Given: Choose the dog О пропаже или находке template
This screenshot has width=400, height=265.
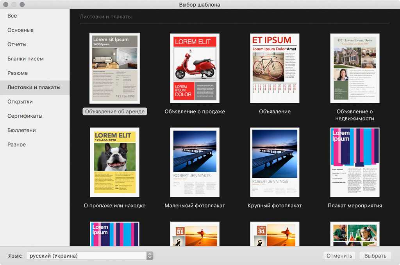Looking at the screenshot, I should pyautogui.click(x=114, y=162).
